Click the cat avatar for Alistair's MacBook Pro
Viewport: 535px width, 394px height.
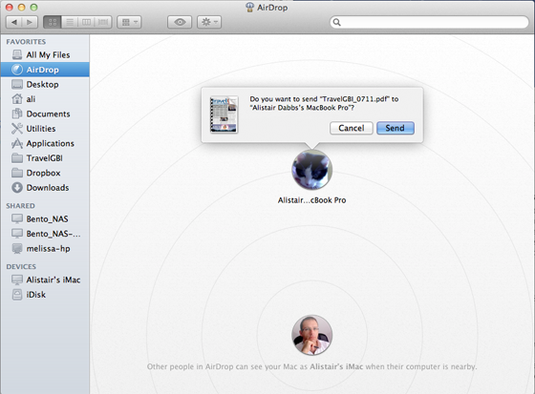(311, 170)
